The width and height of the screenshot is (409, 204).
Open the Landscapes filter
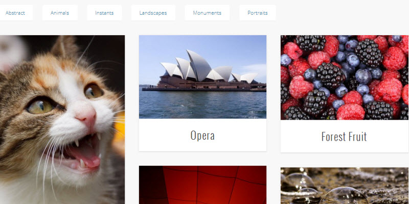click(x=153, y=13)
